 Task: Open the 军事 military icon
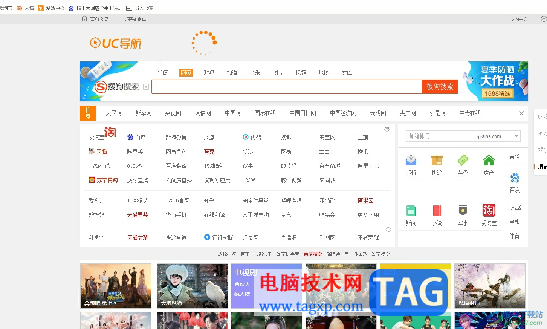463,210
